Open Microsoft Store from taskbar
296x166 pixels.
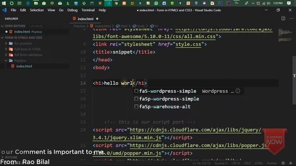pos(44,3)
